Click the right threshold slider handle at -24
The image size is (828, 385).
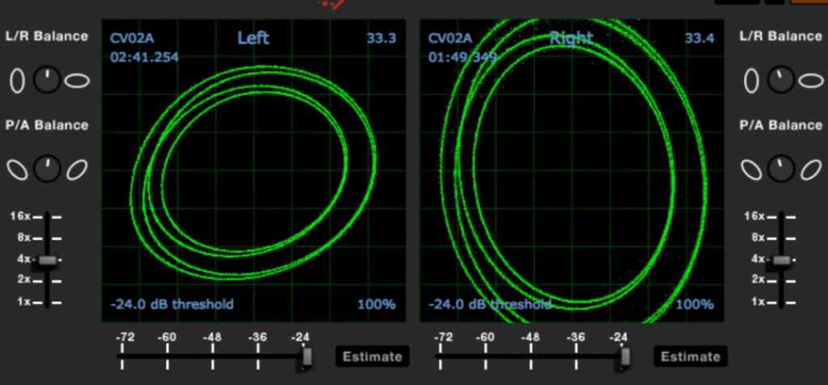(624, 357)
